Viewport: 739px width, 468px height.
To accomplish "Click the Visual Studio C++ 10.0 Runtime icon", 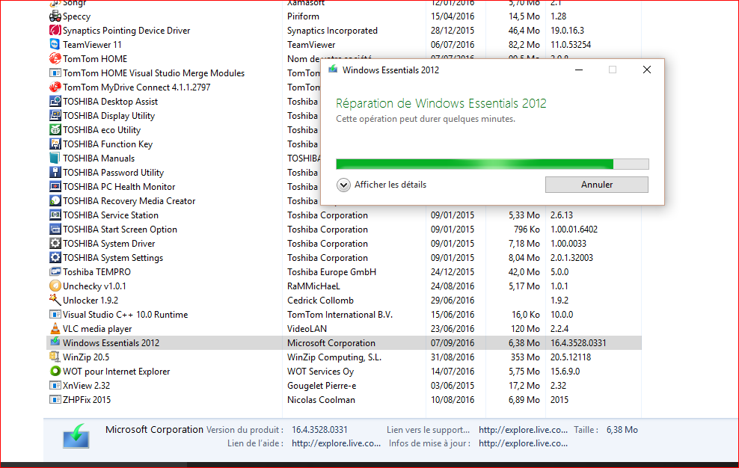I will click(x=55, y=314).
